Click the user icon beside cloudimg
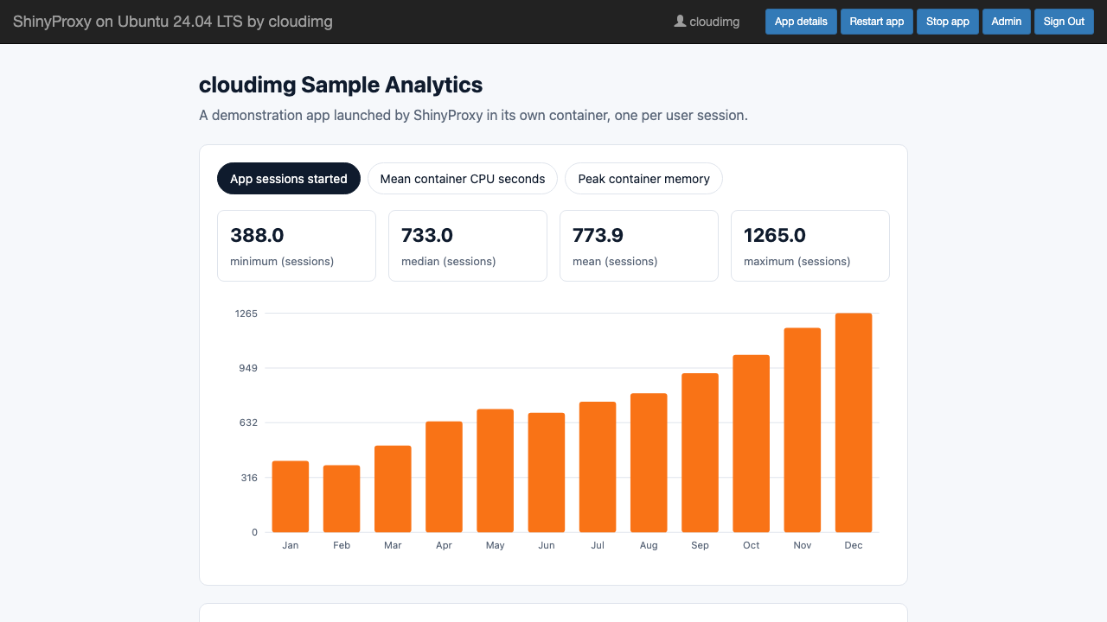This screenshot has width=1107, height=622. pos(680,22)
